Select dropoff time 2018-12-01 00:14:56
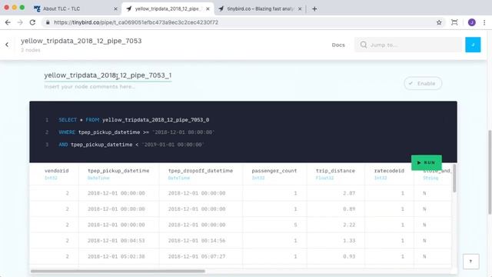Viewport: 492px width, 277px height. click(197, 241)
